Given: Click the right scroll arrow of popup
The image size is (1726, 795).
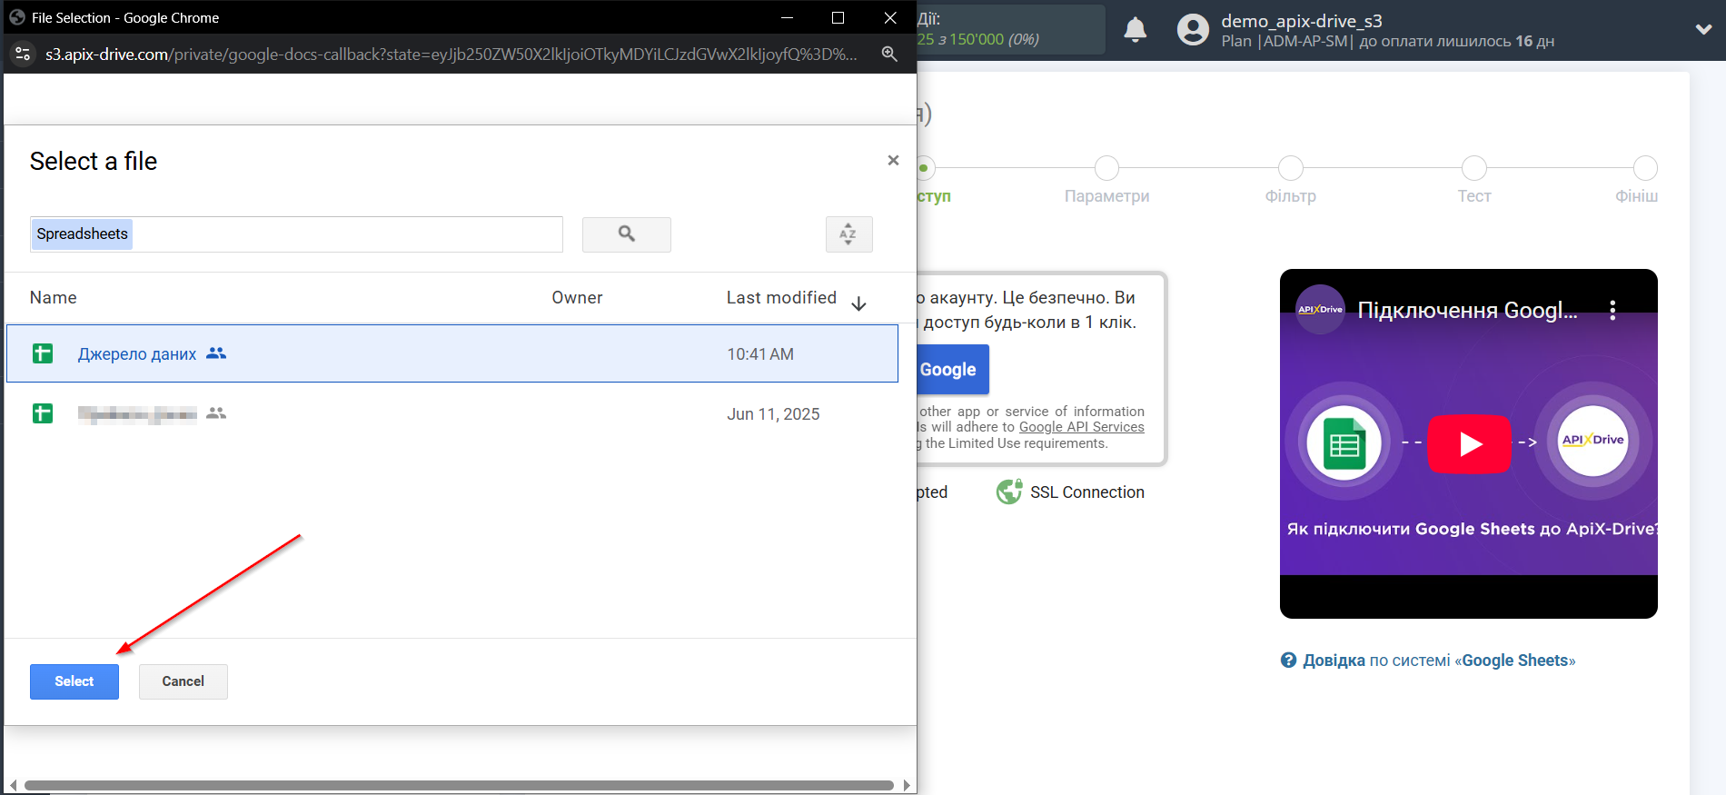Looking at the screenshot, I should [907, 785].
